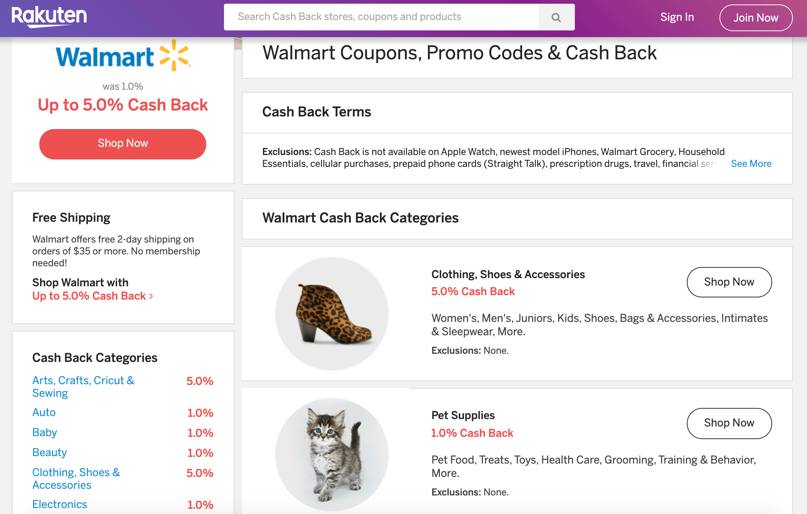Click the Walmart logo
Screen dimensions: 807x514
[x=123, y=56]
